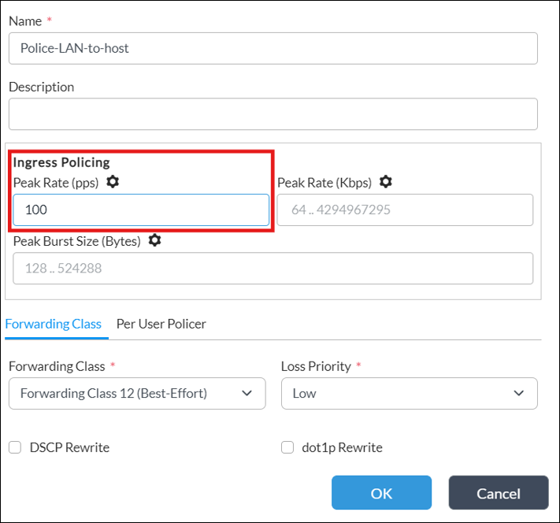560x523 pixels.
Task: Select the Forwarding Class tab
Action: [x=54, y=324]
